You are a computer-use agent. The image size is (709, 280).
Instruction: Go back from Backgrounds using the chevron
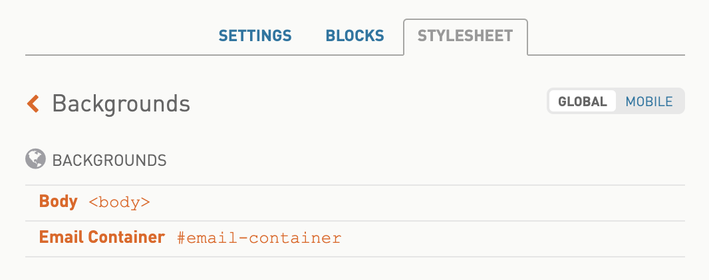(33, 104)
